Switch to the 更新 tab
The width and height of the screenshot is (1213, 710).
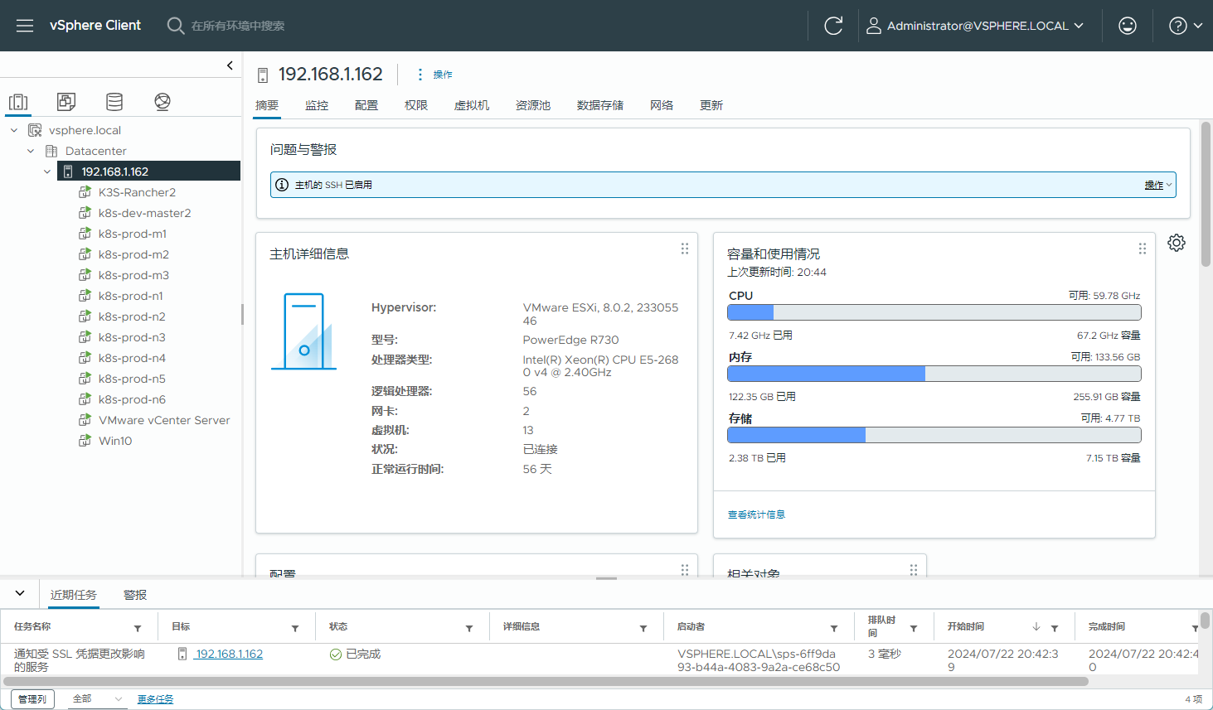pyautogui.click(x=711, y=105)
